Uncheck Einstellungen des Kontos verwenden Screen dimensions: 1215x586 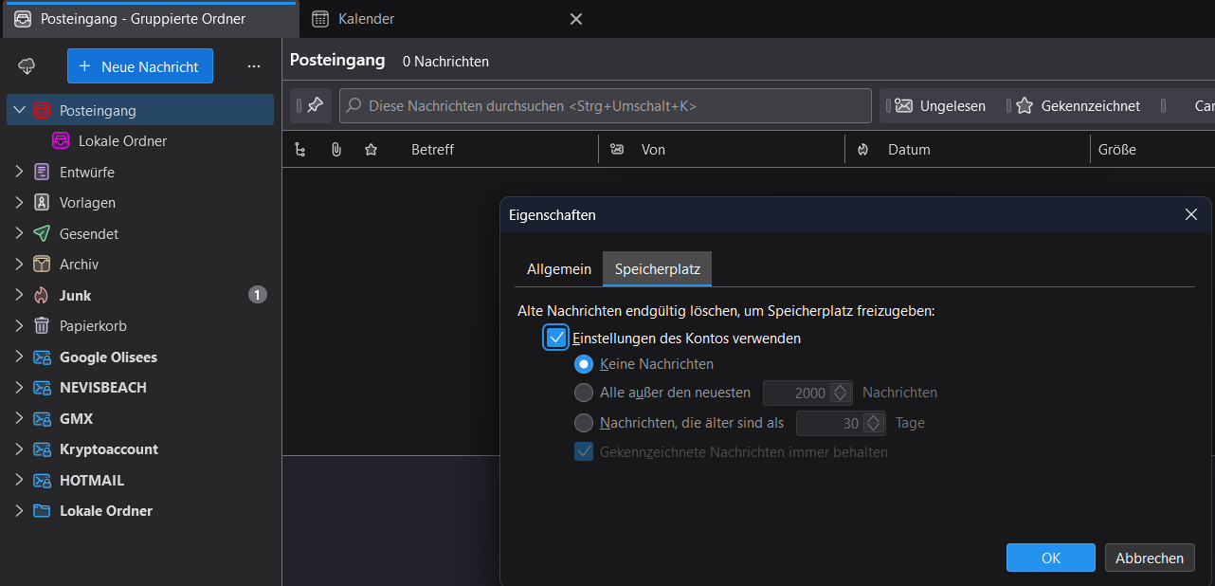[556, 338]
